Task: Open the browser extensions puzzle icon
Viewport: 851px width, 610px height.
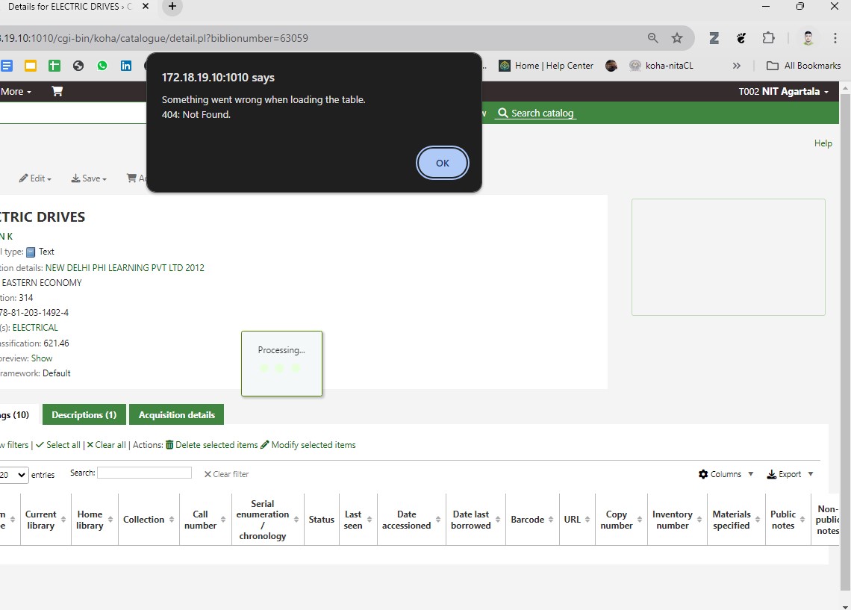Action: [x=768, y=38]
